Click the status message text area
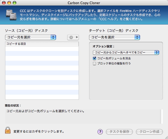Viewport: 168px width, 139px height. point(81,117)
